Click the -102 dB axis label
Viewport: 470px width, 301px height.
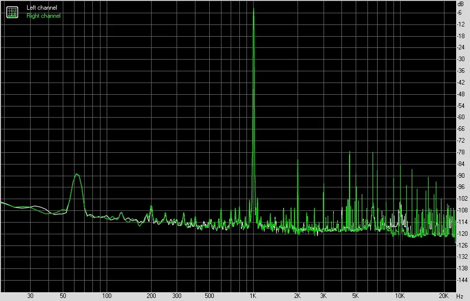[462, 199]
